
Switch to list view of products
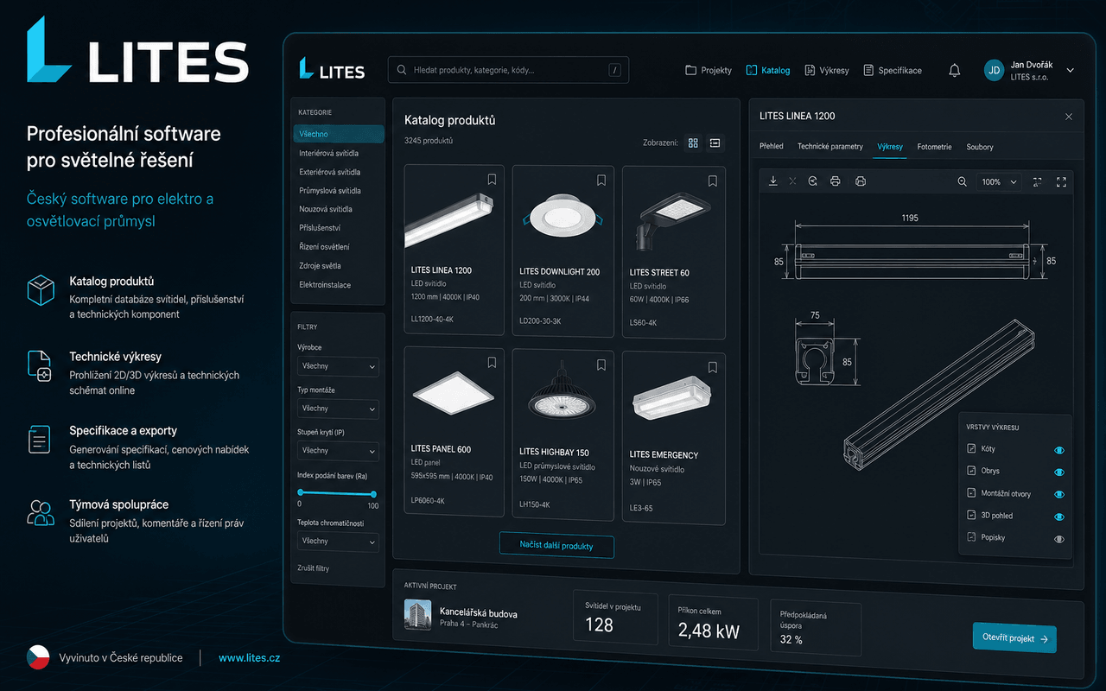click(715, 143)
